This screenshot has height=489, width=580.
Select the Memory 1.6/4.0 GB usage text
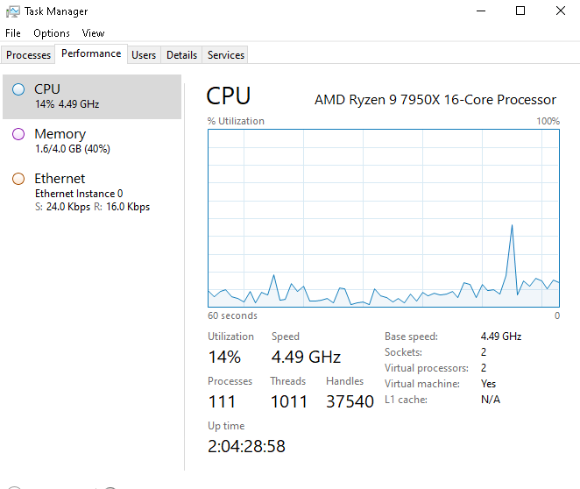(72, 149)
